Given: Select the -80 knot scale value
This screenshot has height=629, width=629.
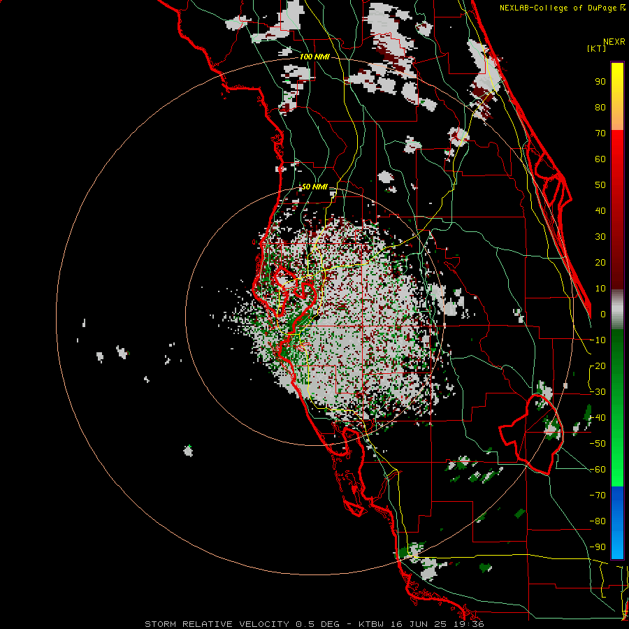Looking at the screenshot, I should tap(598, 521).
